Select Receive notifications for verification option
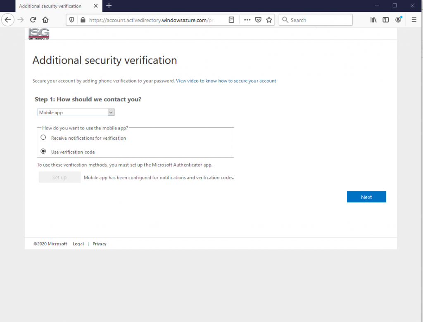The height and width of the screenshot is (322, 423). coord(43,138)
